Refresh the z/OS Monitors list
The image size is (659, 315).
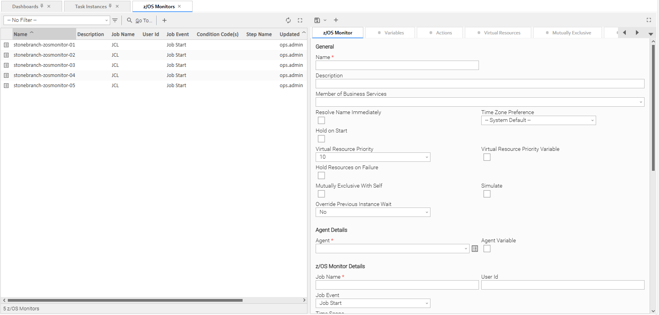click(288, 20)
